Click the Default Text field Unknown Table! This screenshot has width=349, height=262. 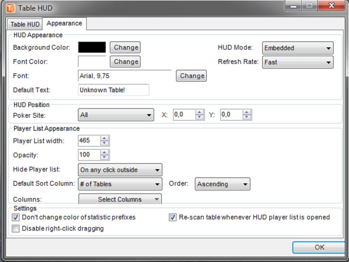tap(113, 90)
